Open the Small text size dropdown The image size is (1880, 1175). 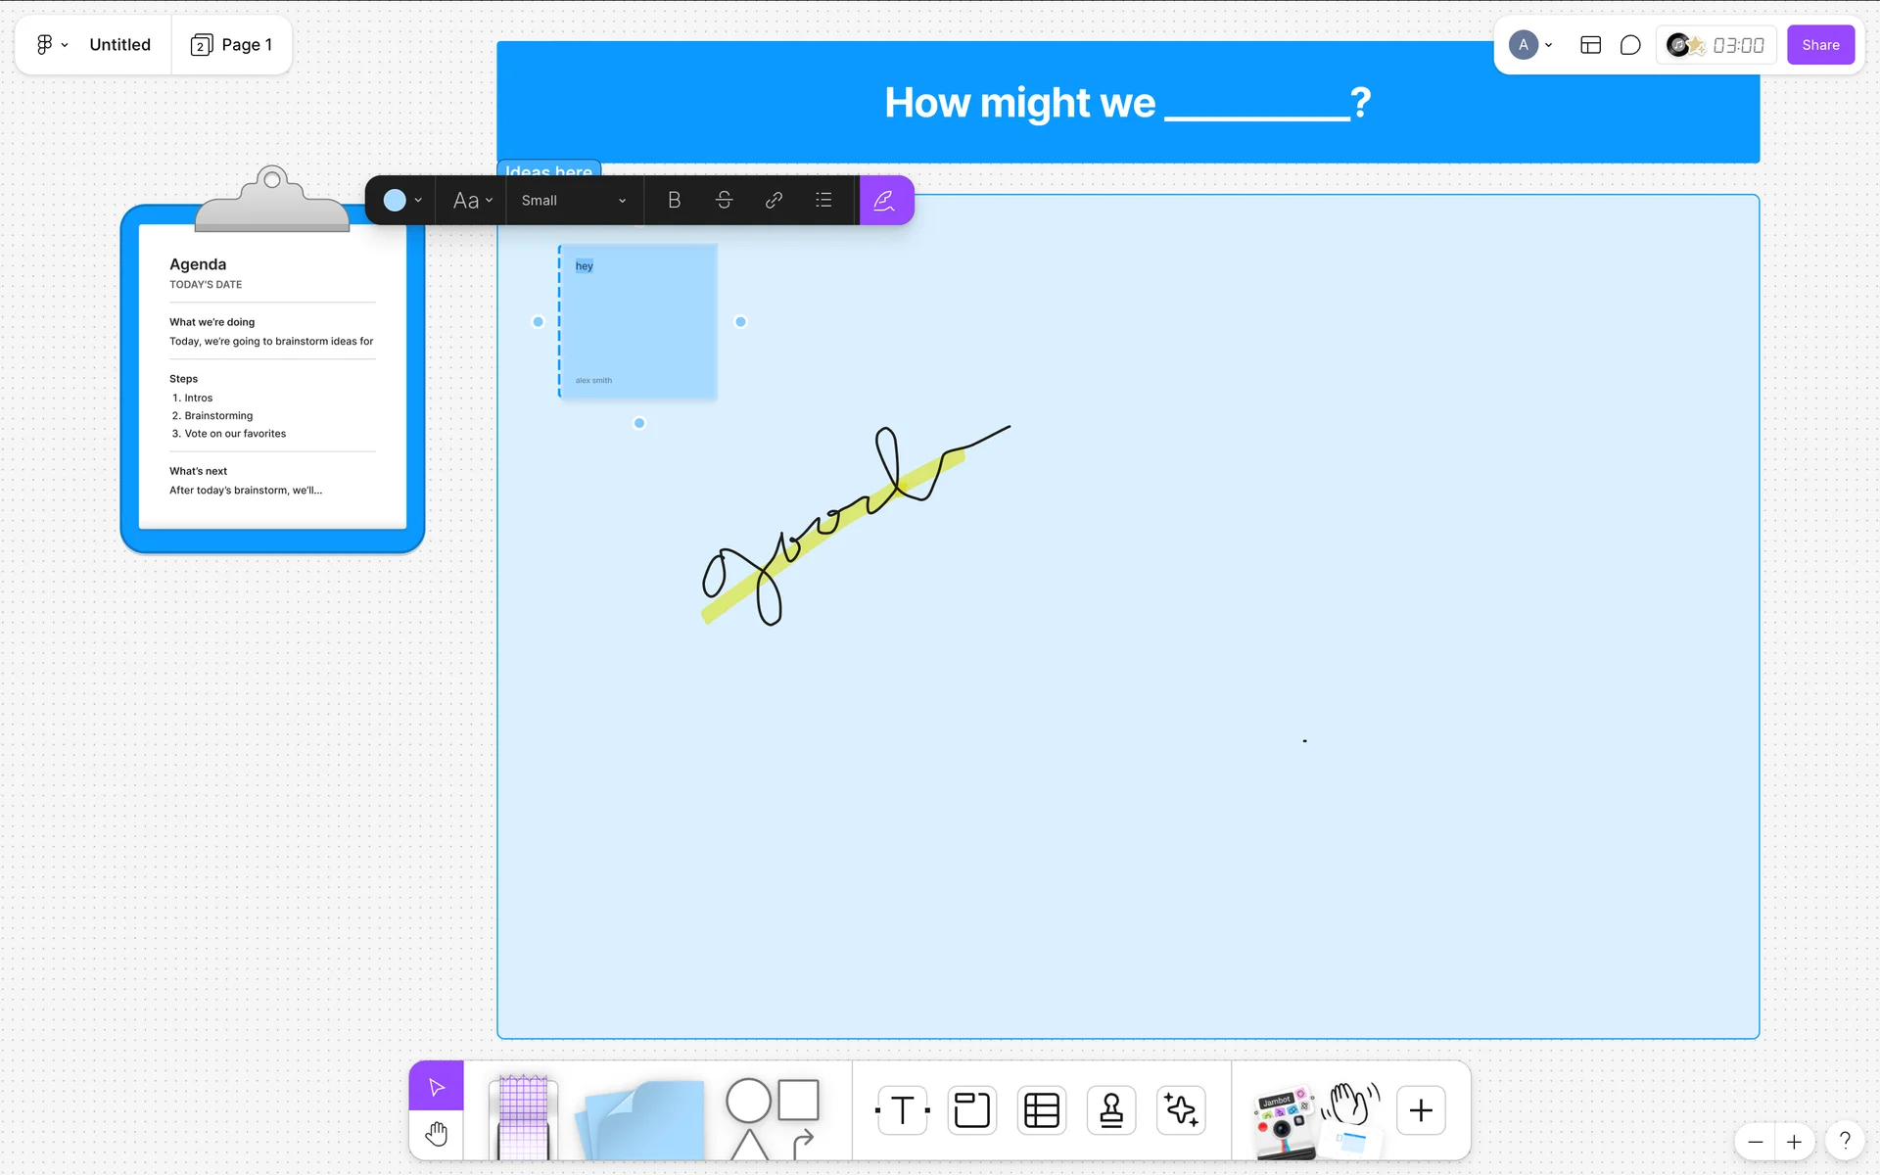click(x=573, y=200)
